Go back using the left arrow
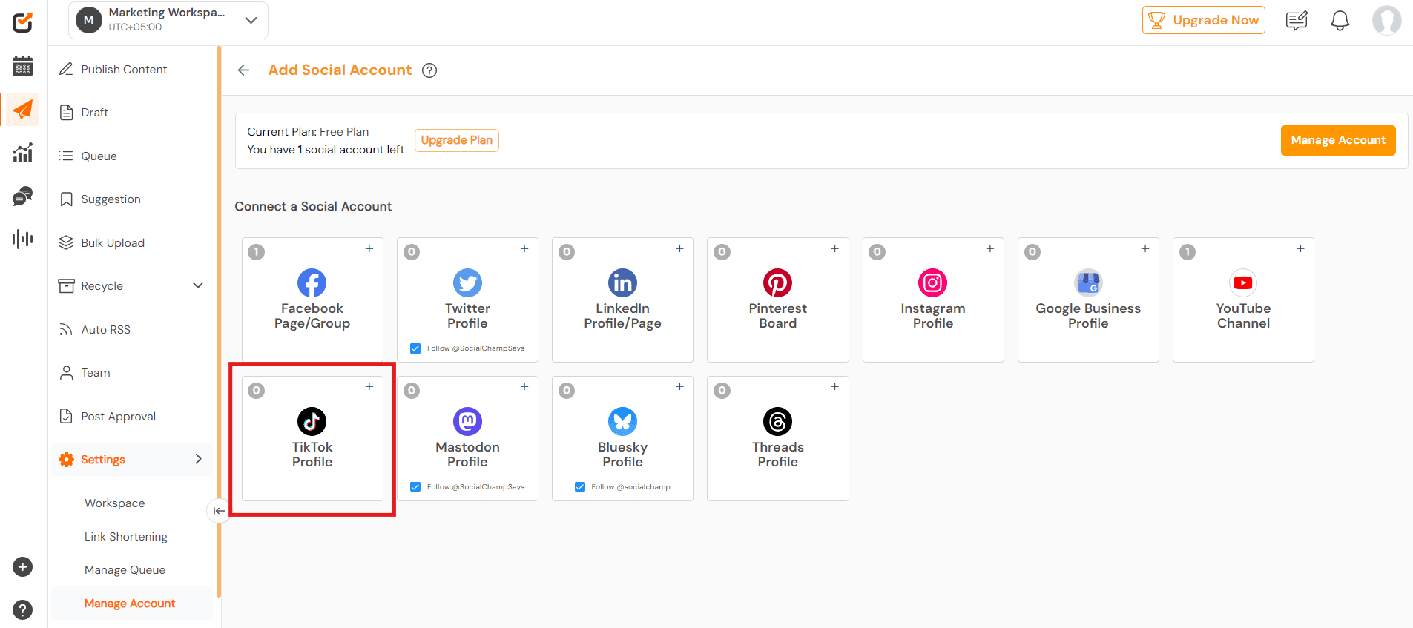The width and height of the screenshot is (1413, 628). (243, 70)
